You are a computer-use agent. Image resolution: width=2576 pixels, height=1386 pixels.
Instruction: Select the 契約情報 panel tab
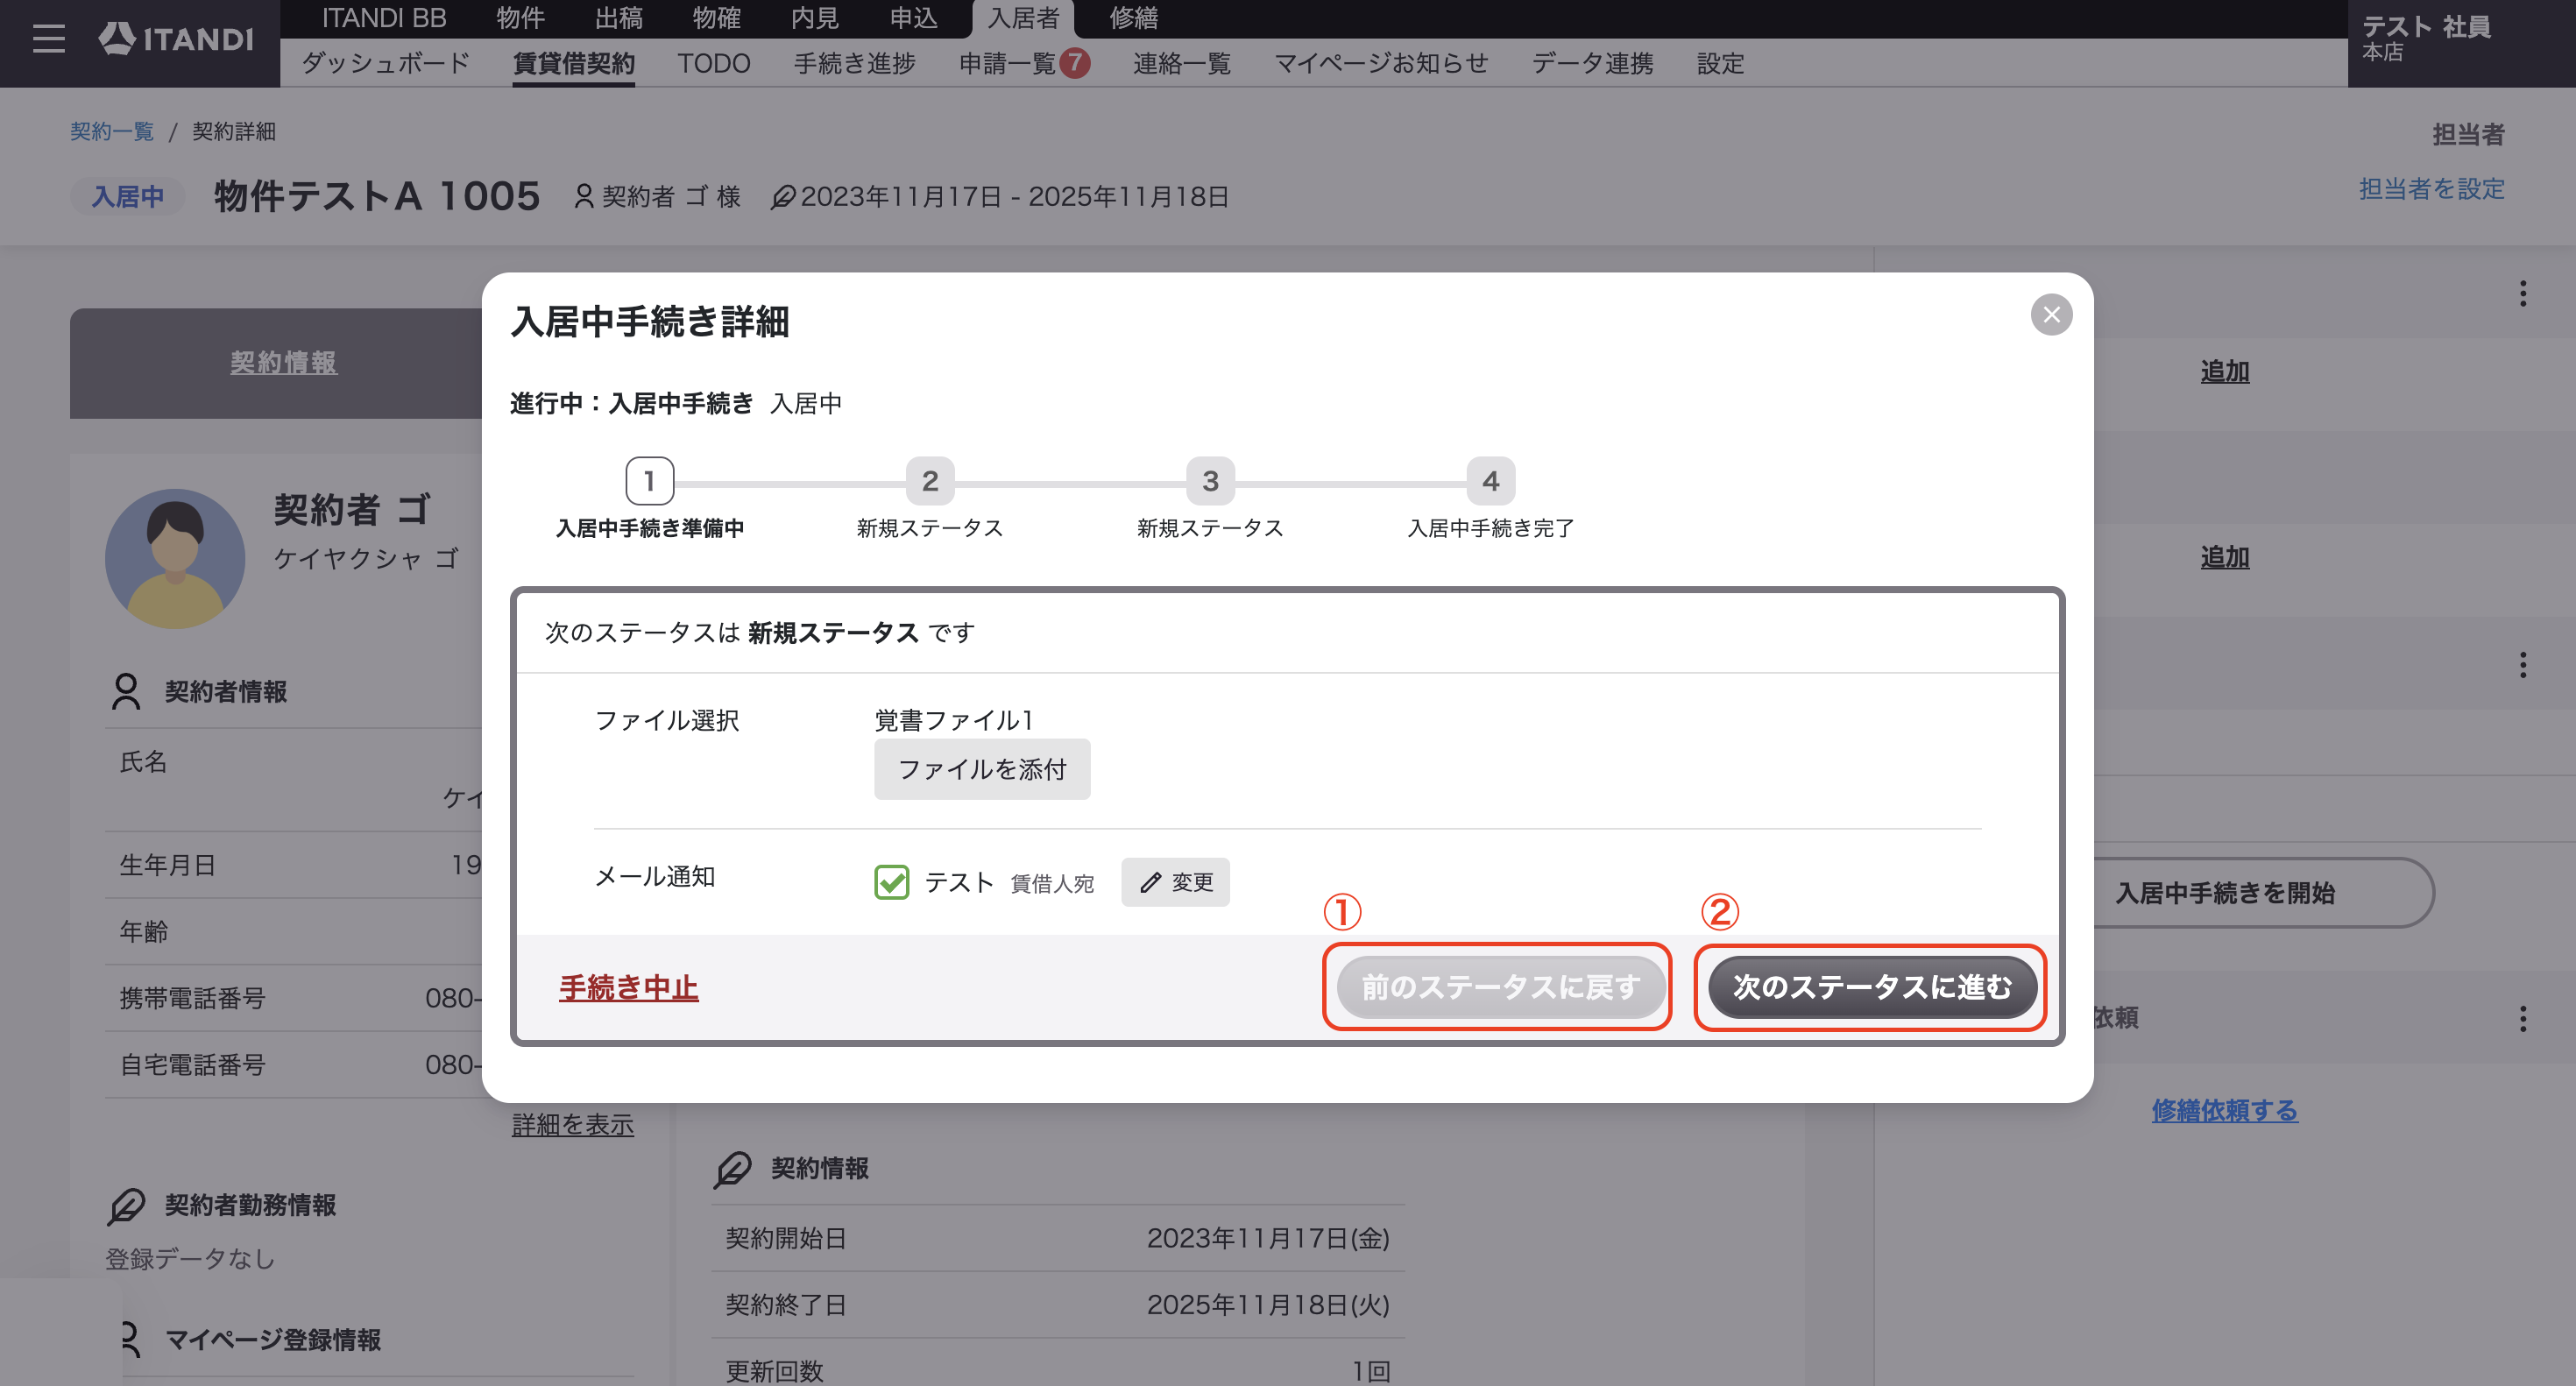coord(283,362)
